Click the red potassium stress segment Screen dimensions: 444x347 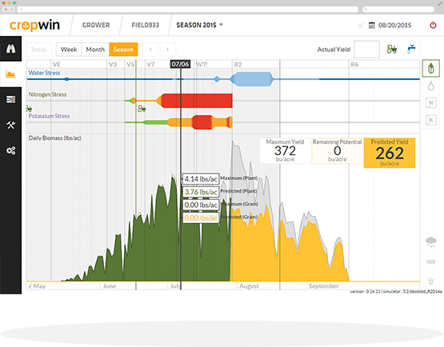202,122
